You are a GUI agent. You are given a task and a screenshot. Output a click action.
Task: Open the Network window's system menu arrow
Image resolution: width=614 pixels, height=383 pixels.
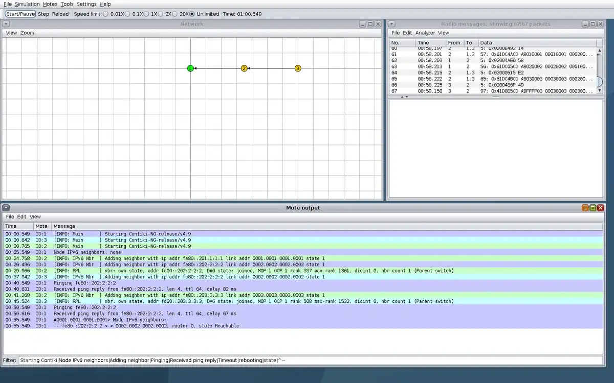coord(6,24)
